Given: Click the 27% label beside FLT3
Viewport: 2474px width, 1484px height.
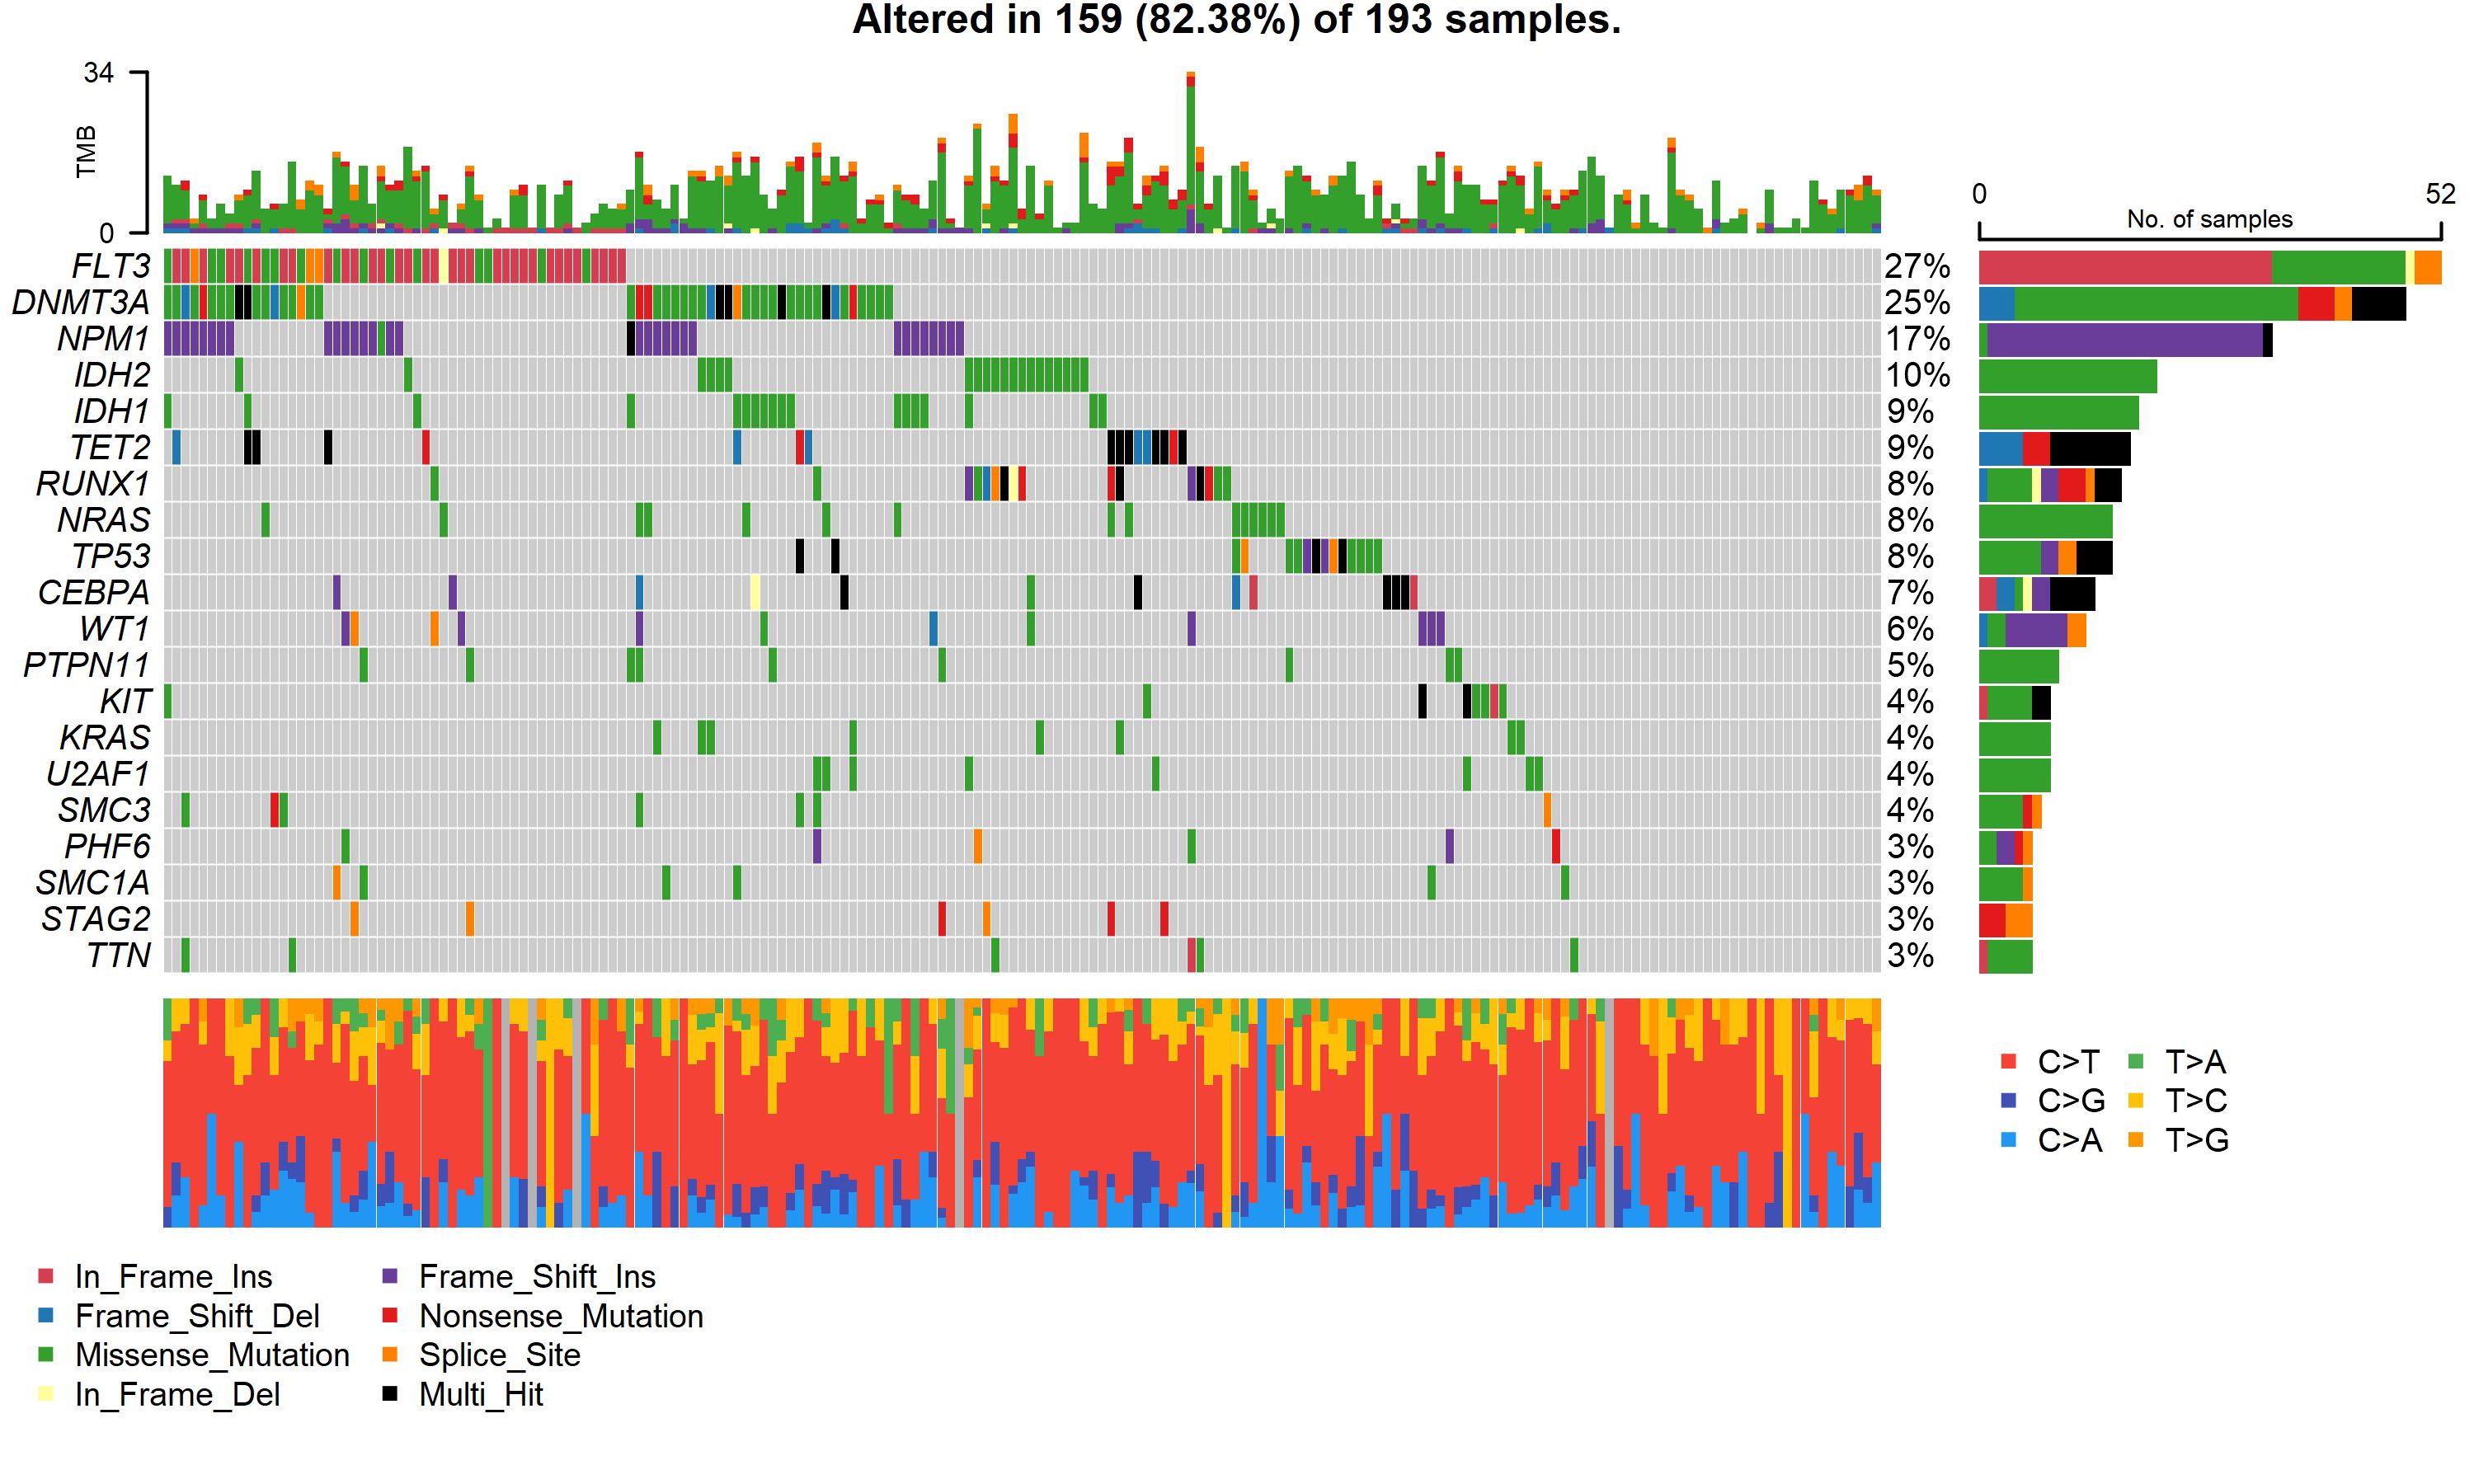Looking at the screenshot, I should click(x=1917, y=266).
